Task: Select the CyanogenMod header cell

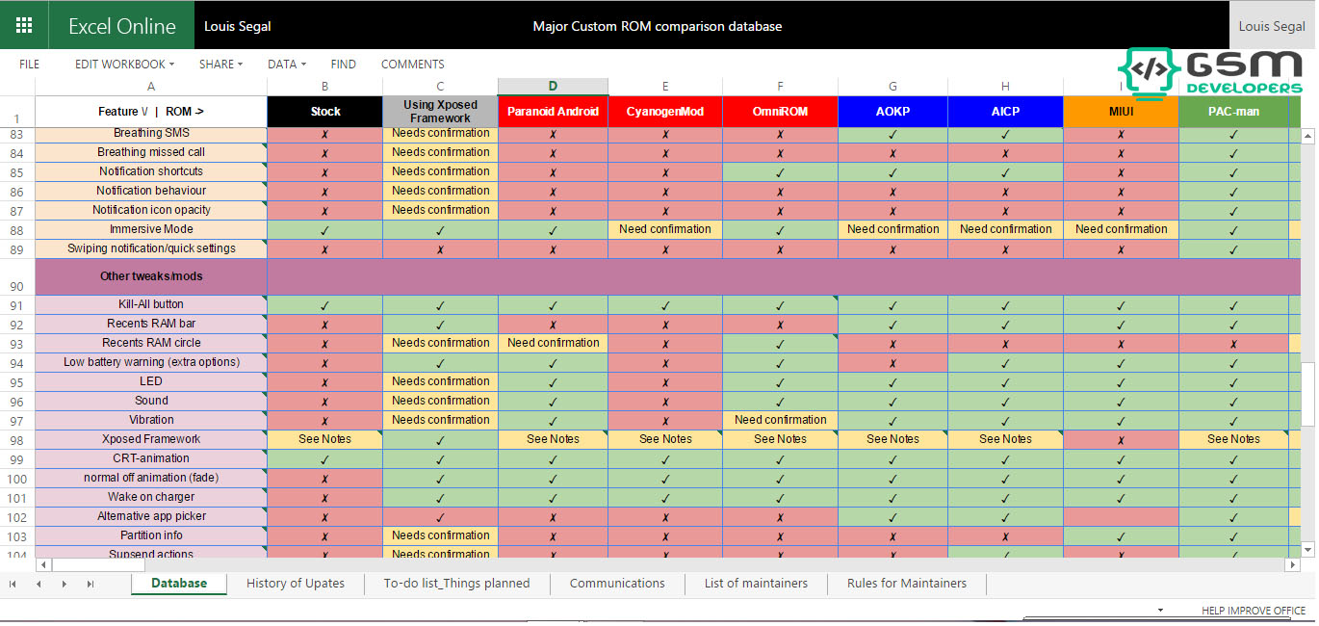Action: point(665,112)
